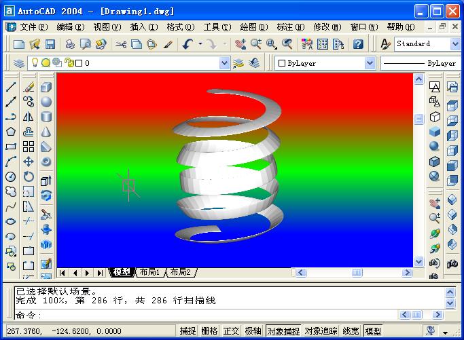This screenshot has width=464, height=340.
Task: Jump to last layout tab arrow
Action: [x=100, y=273]
